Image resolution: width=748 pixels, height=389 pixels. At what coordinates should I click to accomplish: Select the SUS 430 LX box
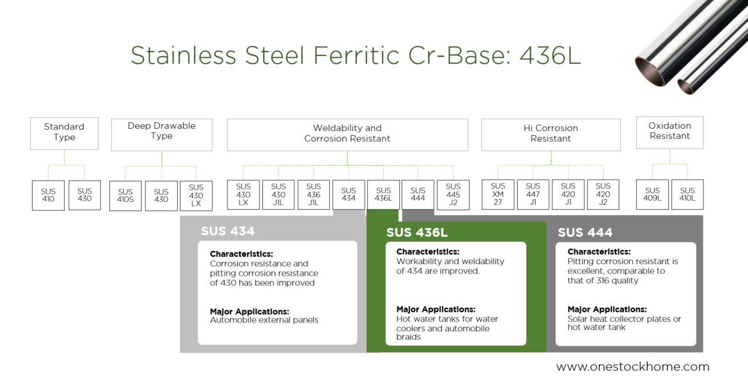coord(196,195)
